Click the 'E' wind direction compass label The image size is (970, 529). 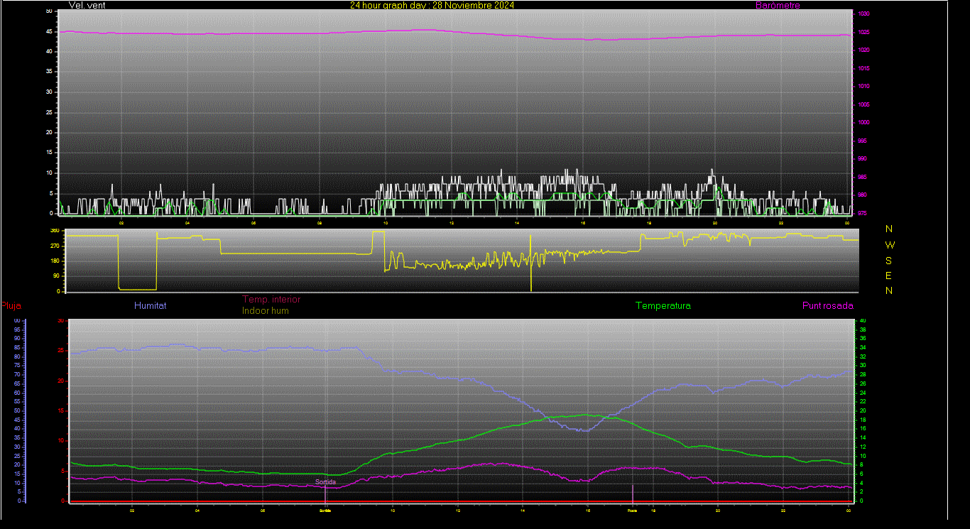889,276
